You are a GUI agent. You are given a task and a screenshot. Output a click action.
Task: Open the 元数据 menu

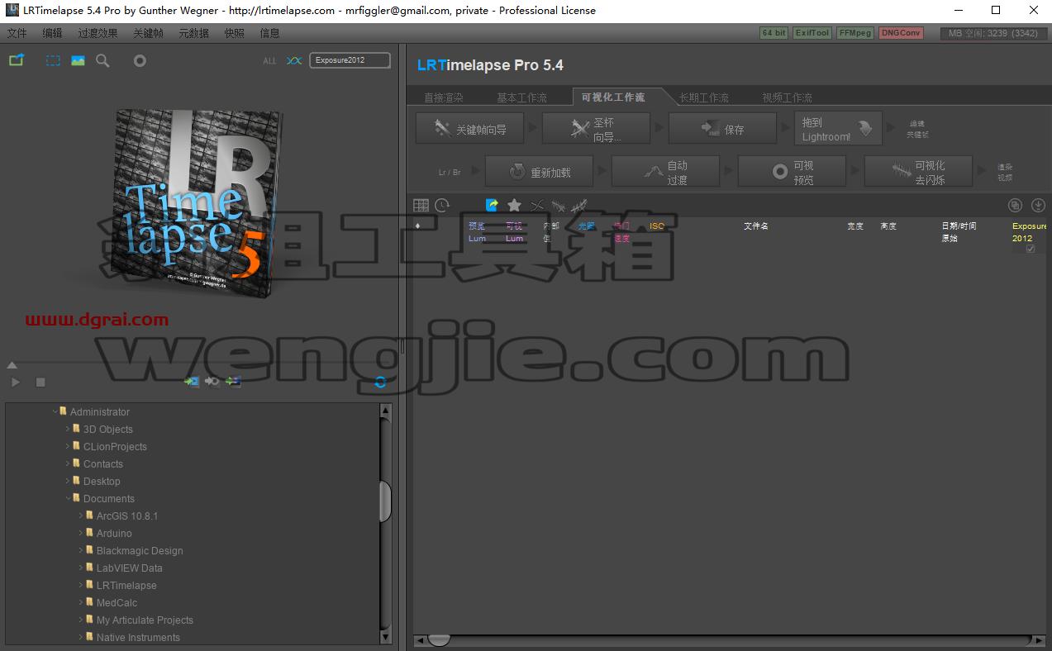[193, 33]
